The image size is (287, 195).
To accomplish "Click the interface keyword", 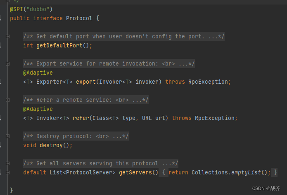I will point(48,18).
